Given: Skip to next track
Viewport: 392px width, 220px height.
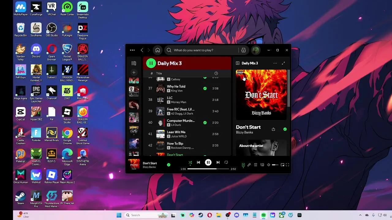Looking at the screenshot, I should [x=218, y=163].
